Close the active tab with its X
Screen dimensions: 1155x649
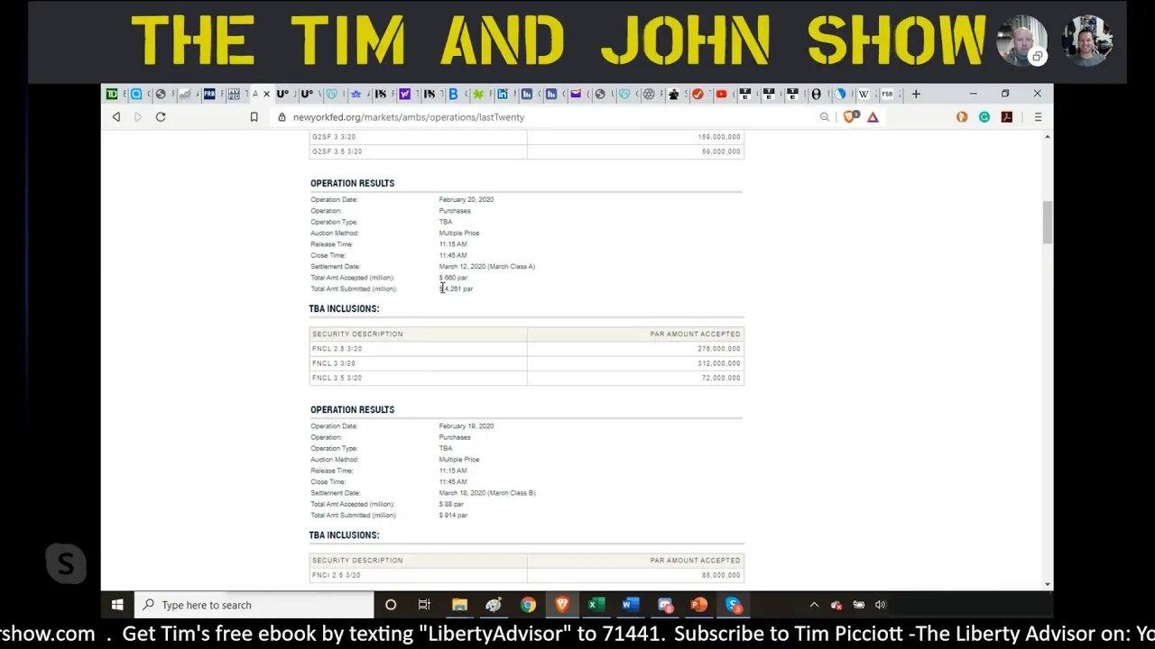point(266,94)
